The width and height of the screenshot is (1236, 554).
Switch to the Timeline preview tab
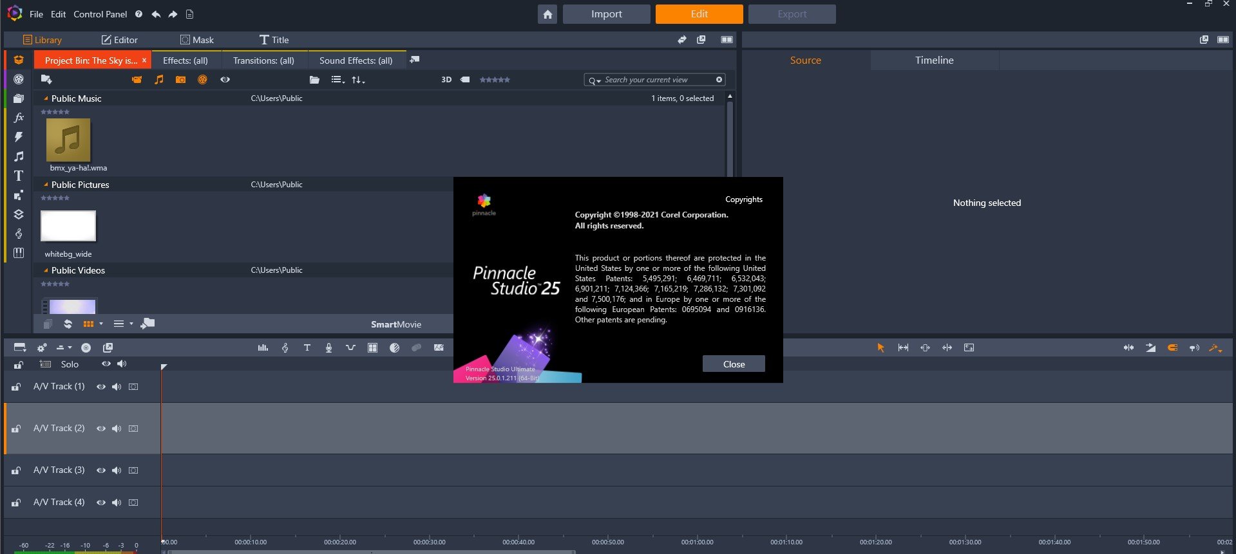pyautogui.click(x=934, y=60)
